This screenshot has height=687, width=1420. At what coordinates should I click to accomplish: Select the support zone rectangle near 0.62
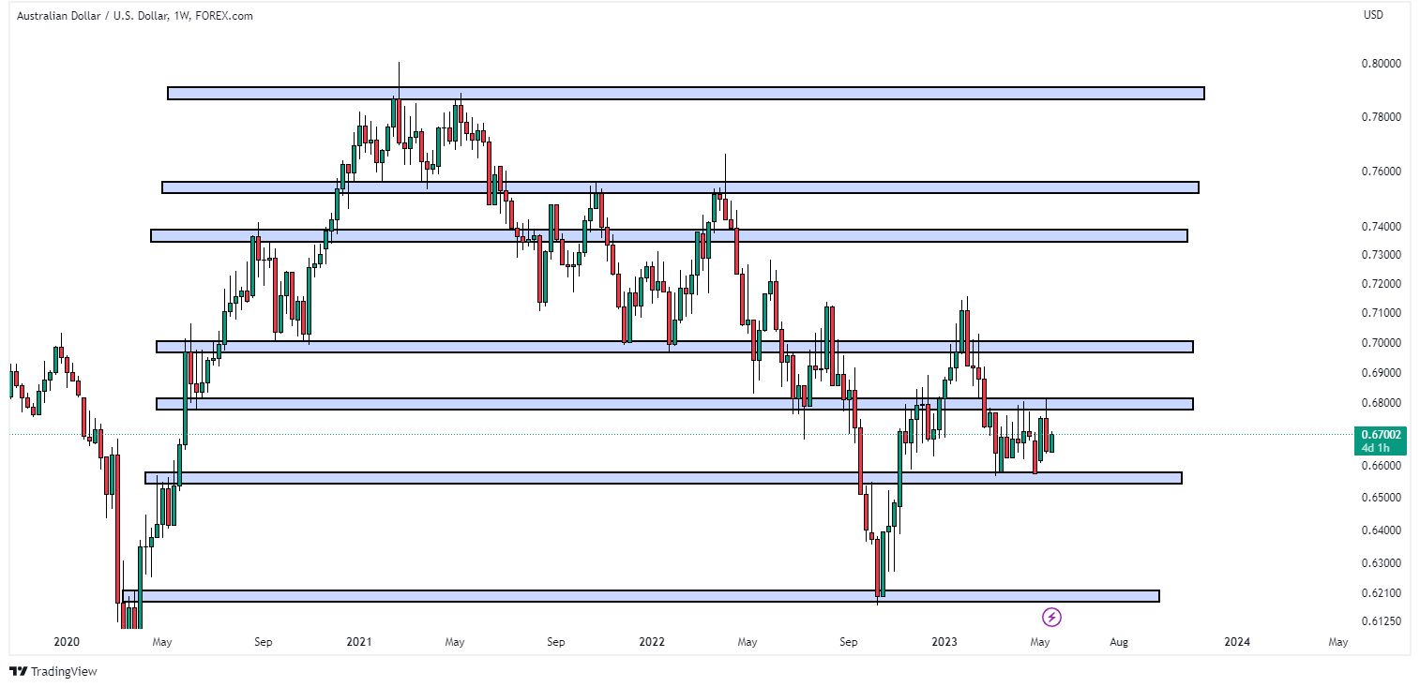coord(642,596)
